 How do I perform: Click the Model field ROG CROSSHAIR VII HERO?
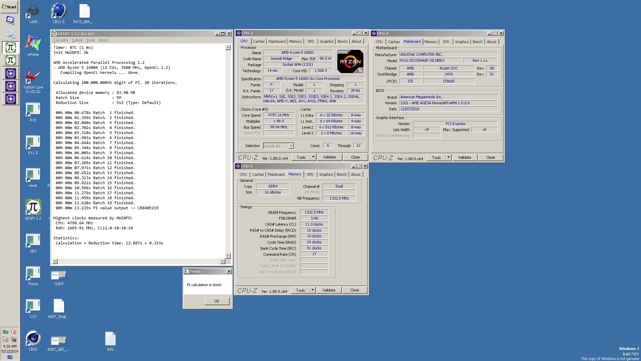(431, 61)
